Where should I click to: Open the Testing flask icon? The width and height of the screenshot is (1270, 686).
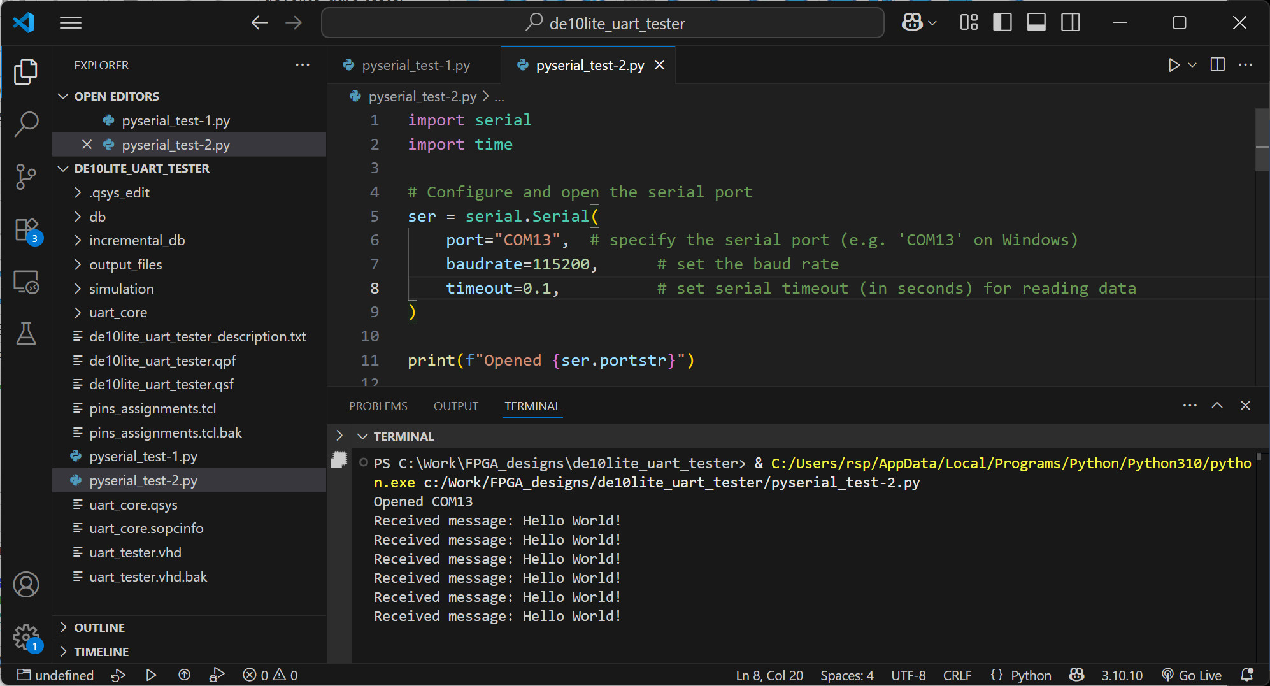click(25, 334)
